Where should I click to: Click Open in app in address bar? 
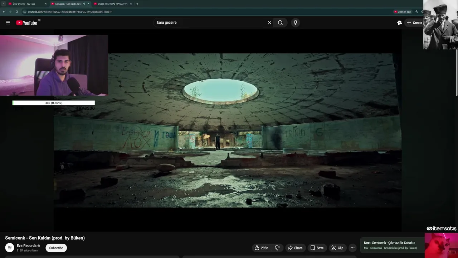(x=403, y=12)
